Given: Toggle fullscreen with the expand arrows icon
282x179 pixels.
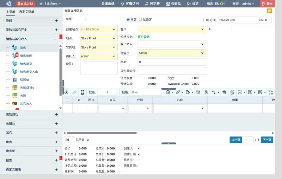Looking at the screenshot, I should (x=271, y=92).
